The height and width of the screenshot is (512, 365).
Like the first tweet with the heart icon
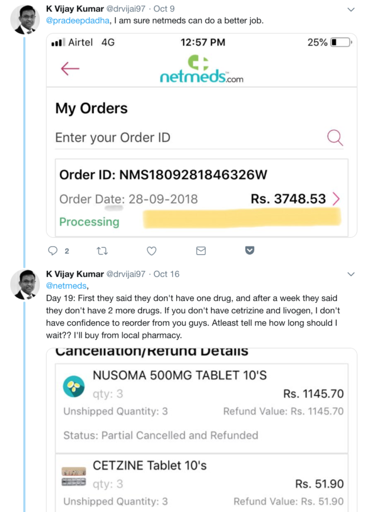[152, 251]
